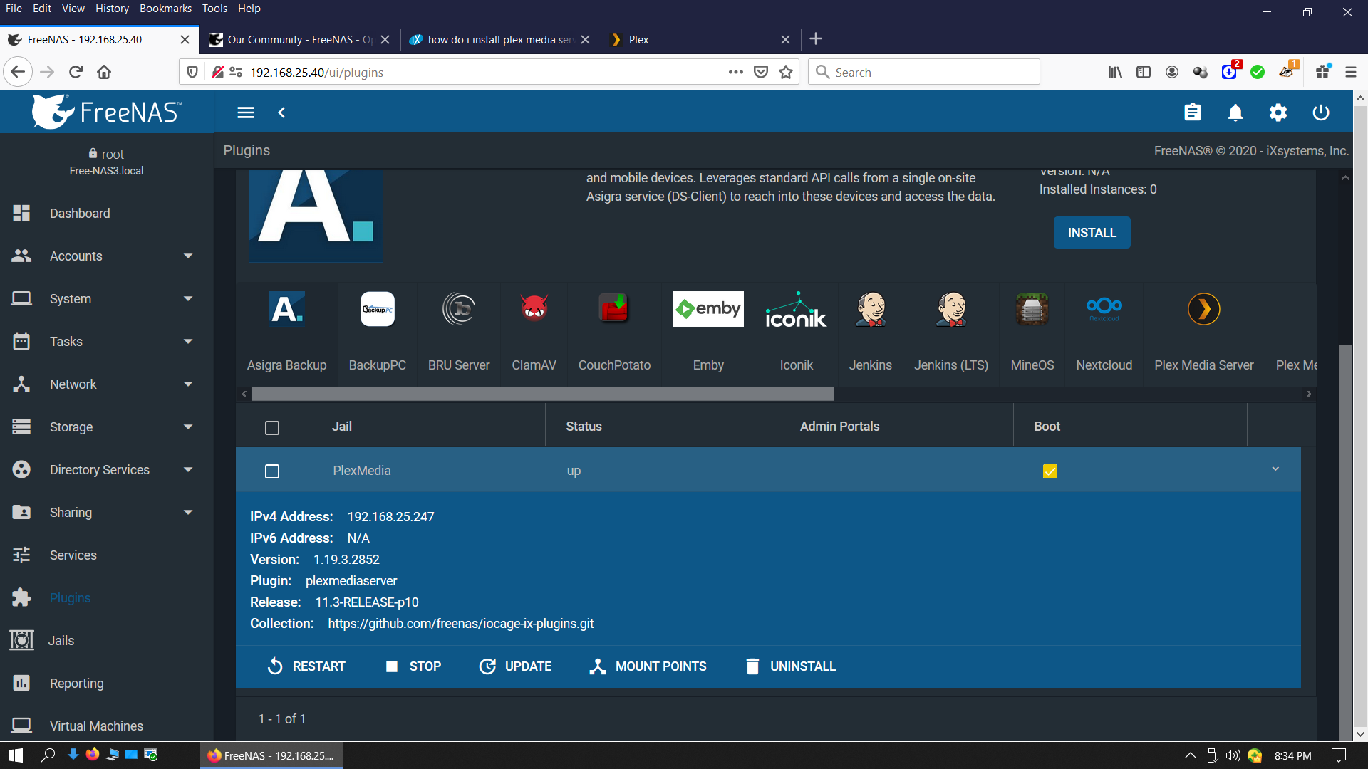Open the Firefox Bookmarks menu
The height and width of the screenshot is (769, 1368).
tap(165, 9)
